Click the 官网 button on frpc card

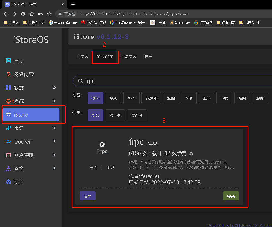[88, 196]
